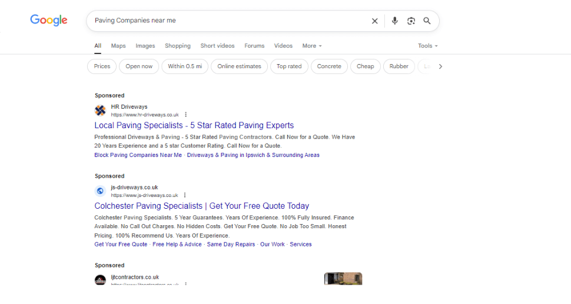Viewport: 571px width, 304px height.
Task: Apply the Top rated filter chip
Action: tap(289, 66)
